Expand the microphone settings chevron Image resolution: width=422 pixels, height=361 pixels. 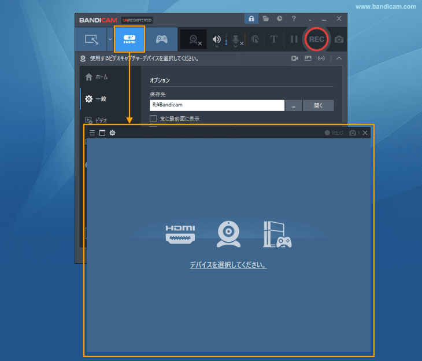coord(235,47)
